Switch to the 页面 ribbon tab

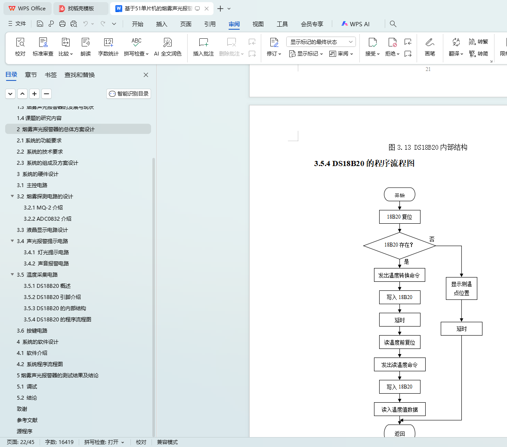coord(186,24)
